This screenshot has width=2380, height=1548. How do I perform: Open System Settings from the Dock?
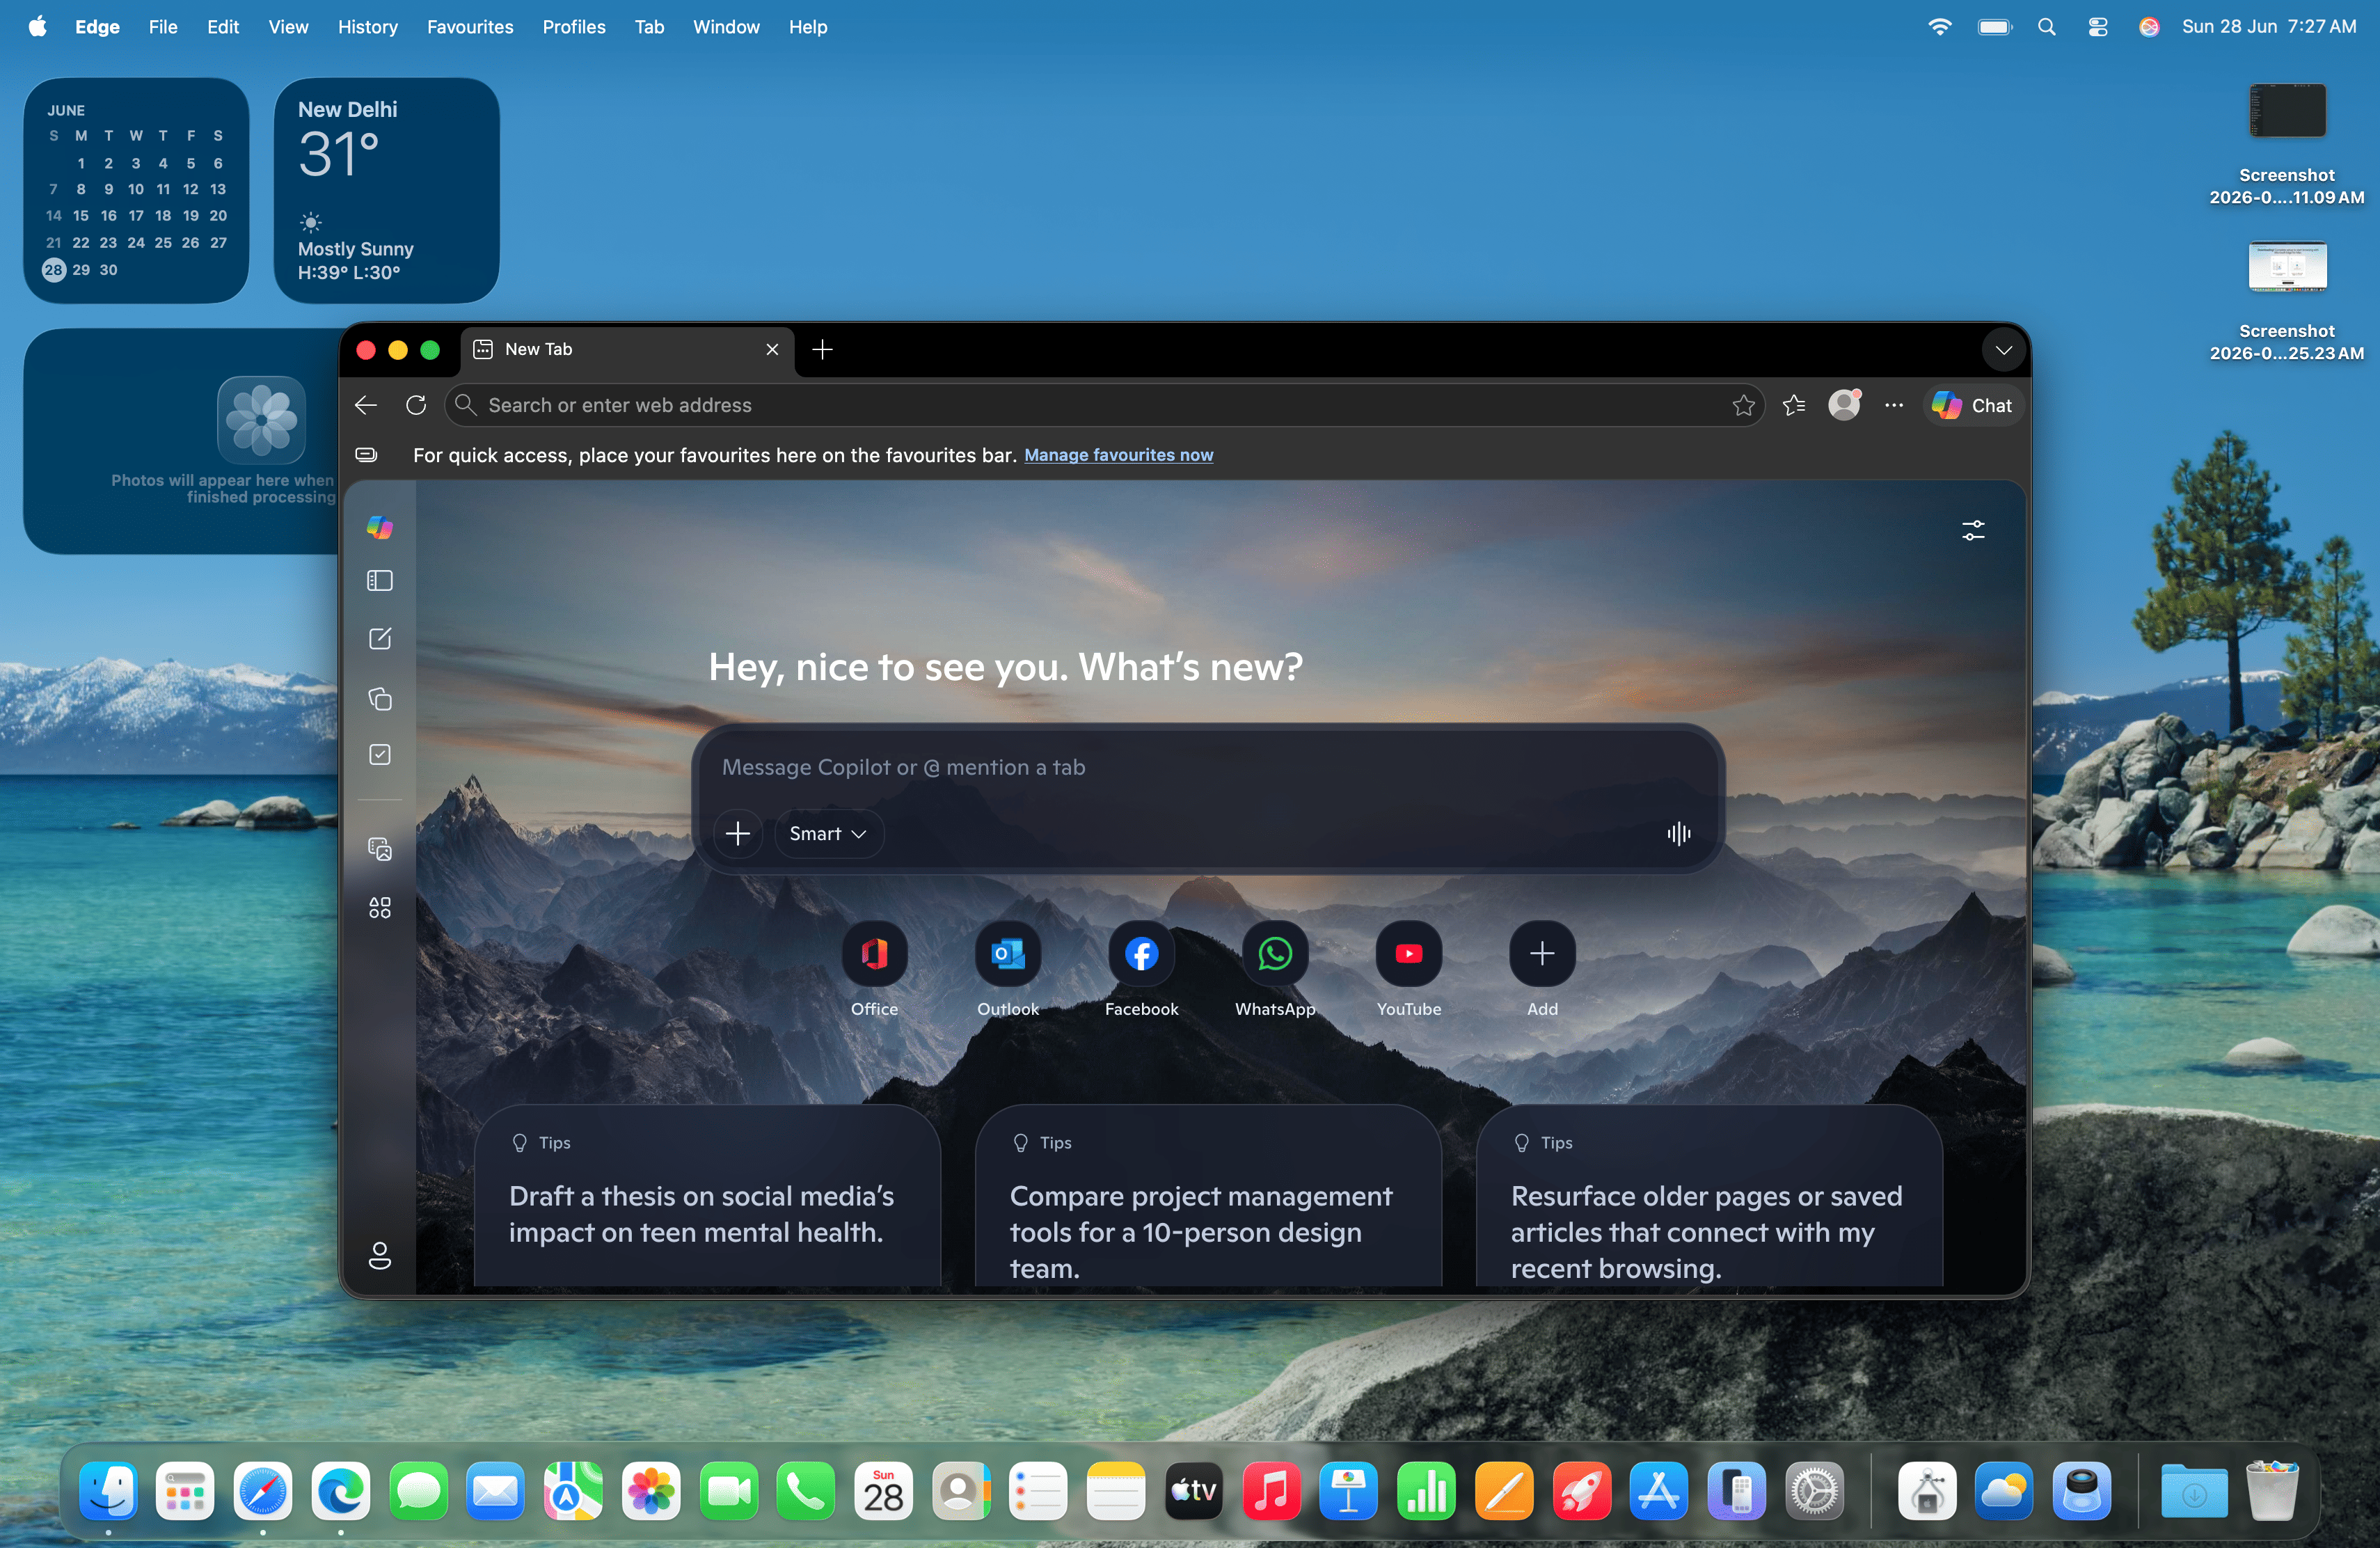click(1814, 1492)
